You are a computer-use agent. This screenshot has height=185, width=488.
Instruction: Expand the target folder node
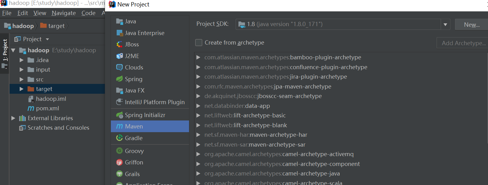coord(22,89)
